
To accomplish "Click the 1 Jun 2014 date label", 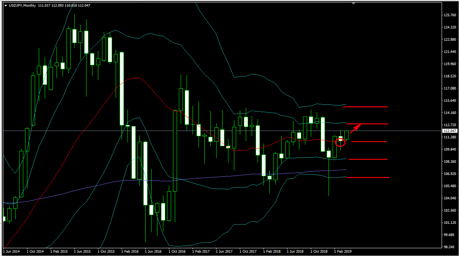I will [x=11, y=252].
